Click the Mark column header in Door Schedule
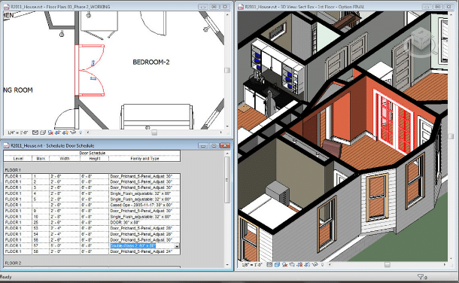Image resolution: width=459 pixels, height=283 pixels. click(x=41, y=159)
